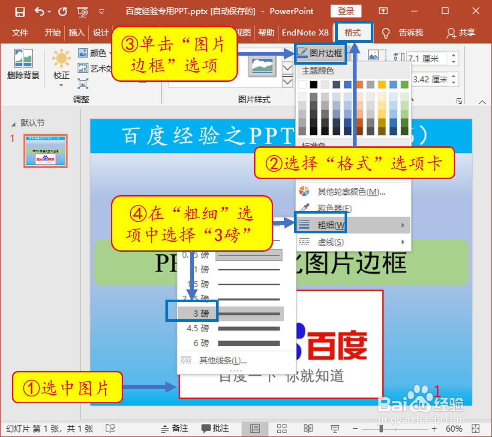Open the 文件 menu tab

click(20, 32)
